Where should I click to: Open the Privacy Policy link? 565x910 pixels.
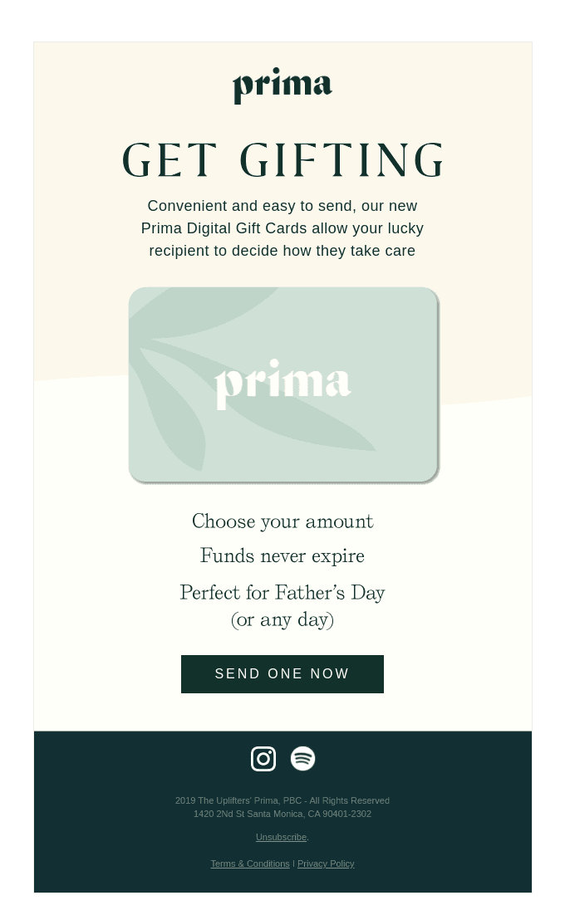[x=326, y=864]
